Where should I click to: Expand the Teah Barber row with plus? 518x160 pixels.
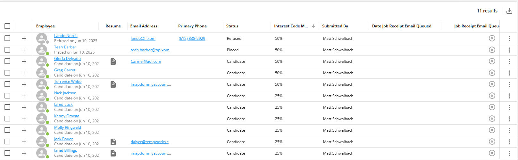pos(24,50)
